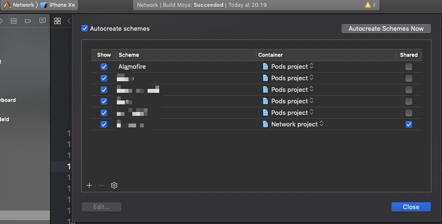Disable Shared for the Network project scheme
442x224 pixels.
point(409,124)
